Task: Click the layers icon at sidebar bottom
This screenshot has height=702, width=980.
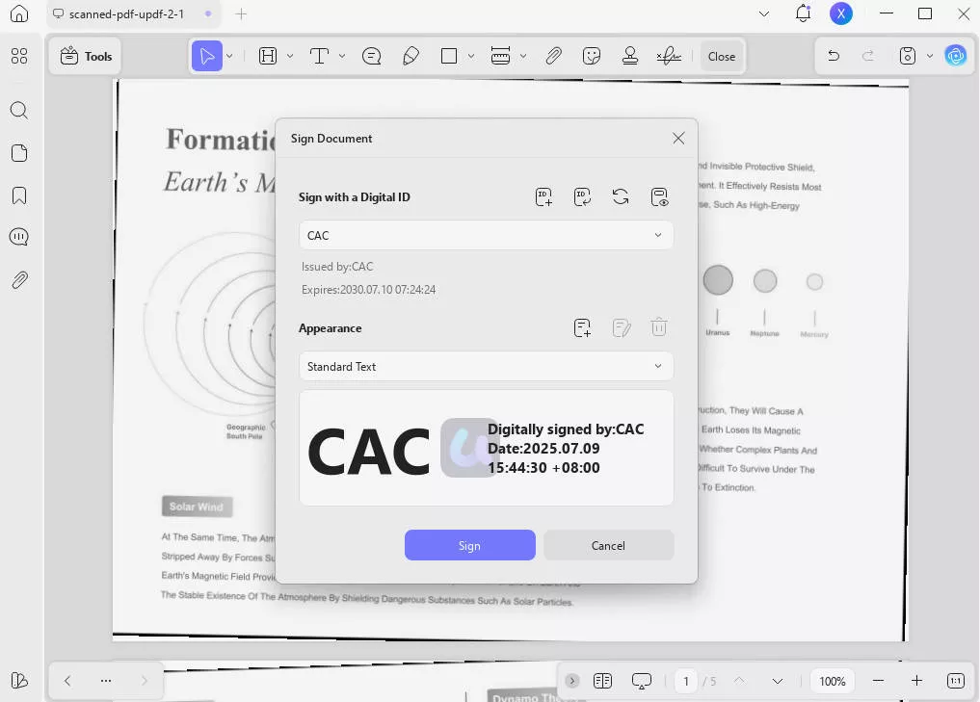Action: (x=19, y=680)
